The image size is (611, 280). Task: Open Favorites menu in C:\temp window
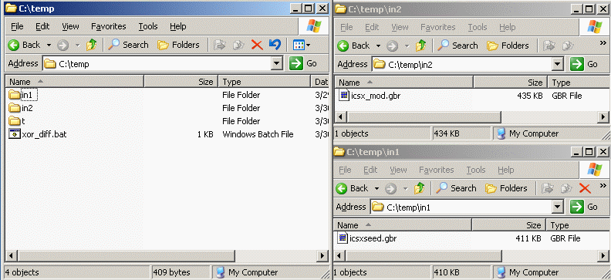pos(109,26)
